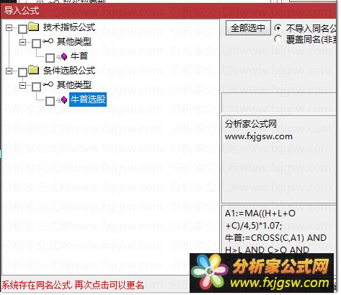This screenshot has width=341, height=295.
Task: Select the 技术指标公式 folder label
Action: pyautogui.click(x=69, y=27)
